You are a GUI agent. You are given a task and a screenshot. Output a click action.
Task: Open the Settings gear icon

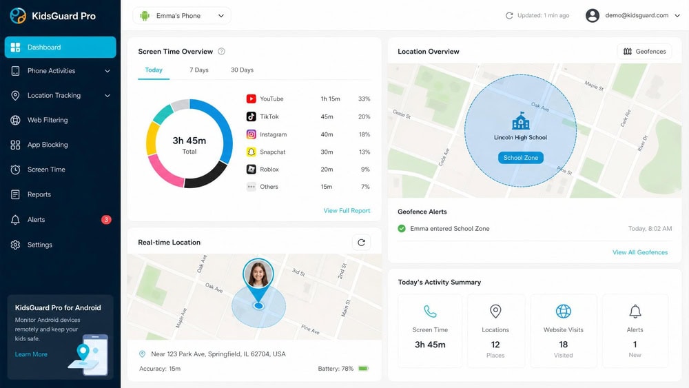pos(15,245)
